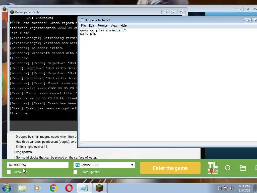
Task: Click the 'Frogspawn' heading in launcher
Action: [x=23, y=152]
